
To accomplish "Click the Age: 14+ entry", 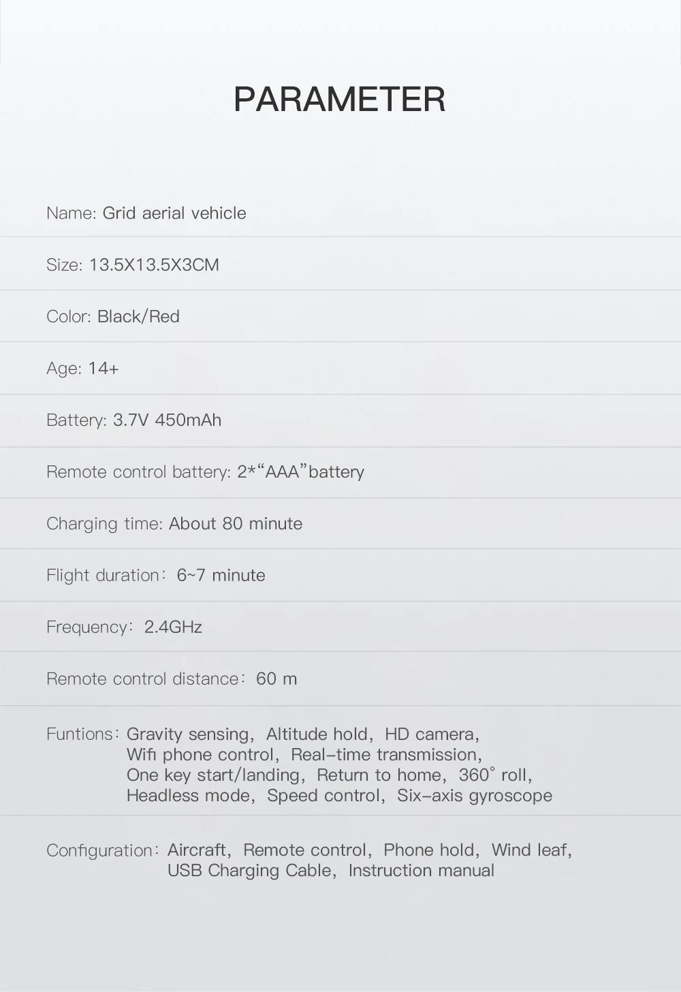I will tap(82, 369).
